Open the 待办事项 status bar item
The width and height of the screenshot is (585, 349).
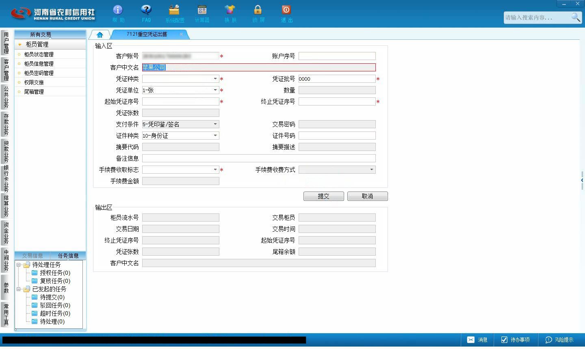tap(515, 340)
